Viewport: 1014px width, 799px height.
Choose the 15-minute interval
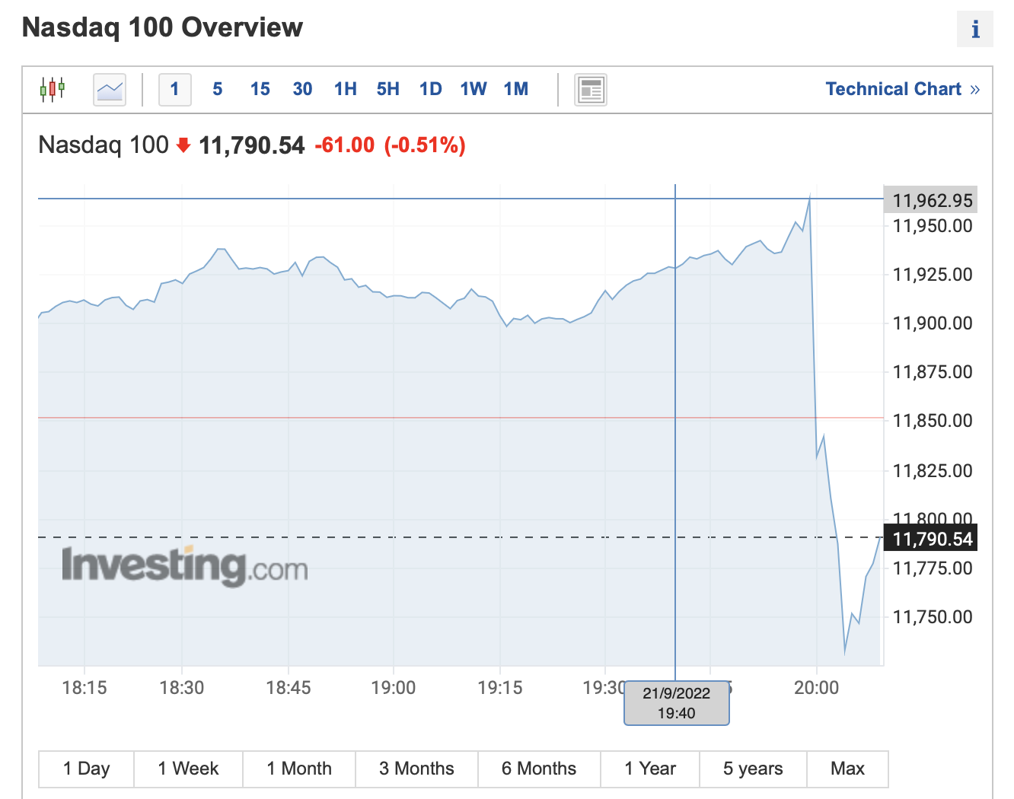point(260,89)
